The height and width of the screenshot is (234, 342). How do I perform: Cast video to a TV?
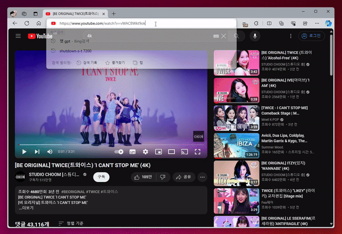pos(185,152)
